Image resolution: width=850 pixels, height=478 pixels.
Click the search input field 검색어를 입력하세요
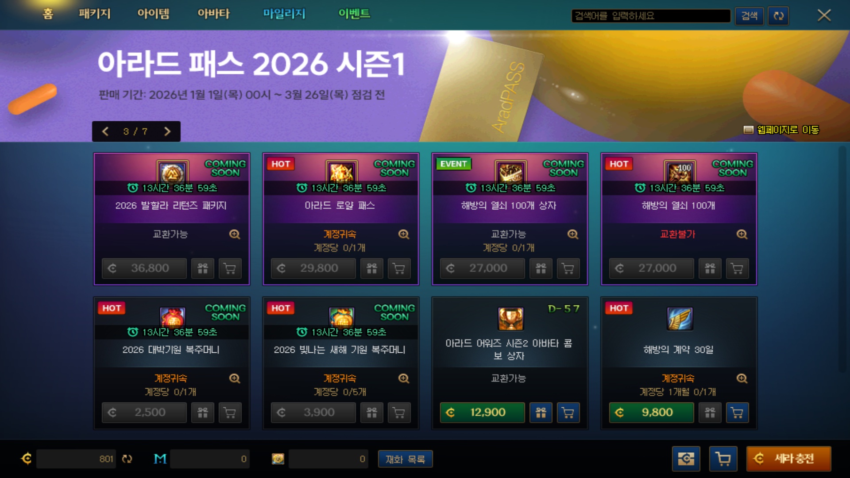click(x=651, y=16)
